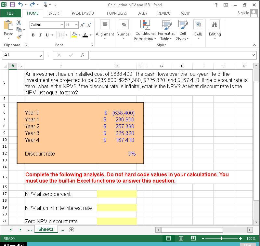This screenshot has height=246, width=260.
Task: Collapse the ribbon with the chevron
Action: pos(254,45)
